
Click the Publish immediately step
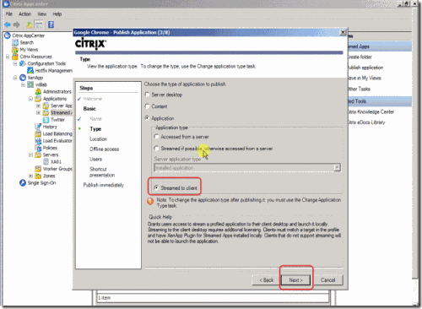coord(104,185)
